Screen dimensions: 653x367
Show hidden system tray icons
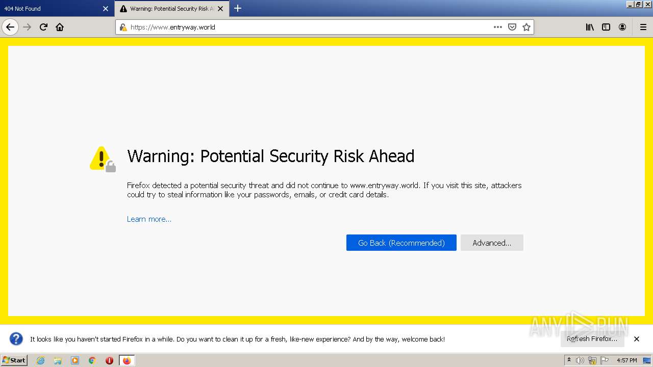pos(569,360)
